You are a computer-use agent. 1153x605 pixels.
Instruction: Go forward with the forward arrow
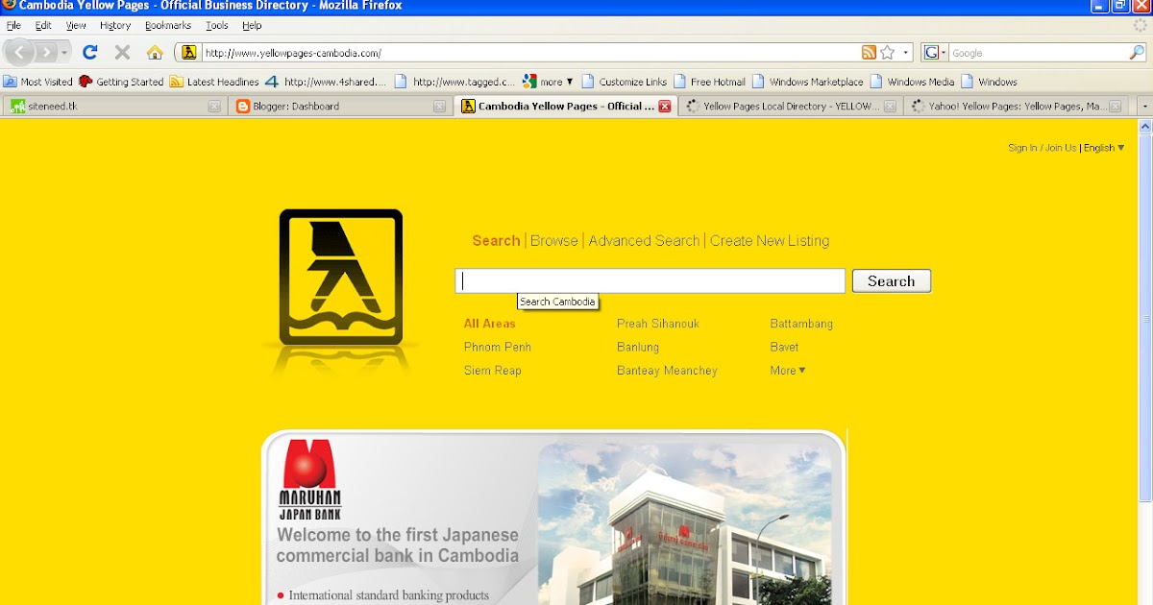click(46, 53)
